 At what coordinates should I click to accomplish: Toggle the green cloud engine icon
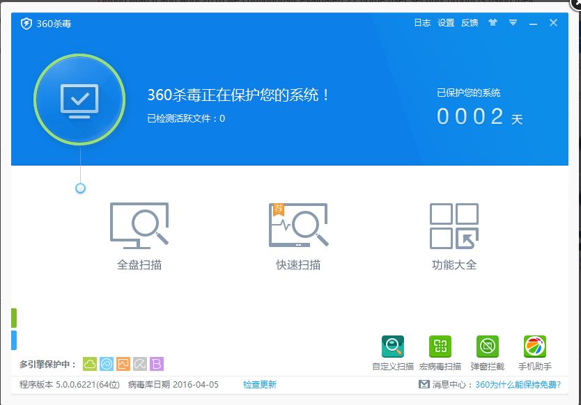(x=90, y=364)
